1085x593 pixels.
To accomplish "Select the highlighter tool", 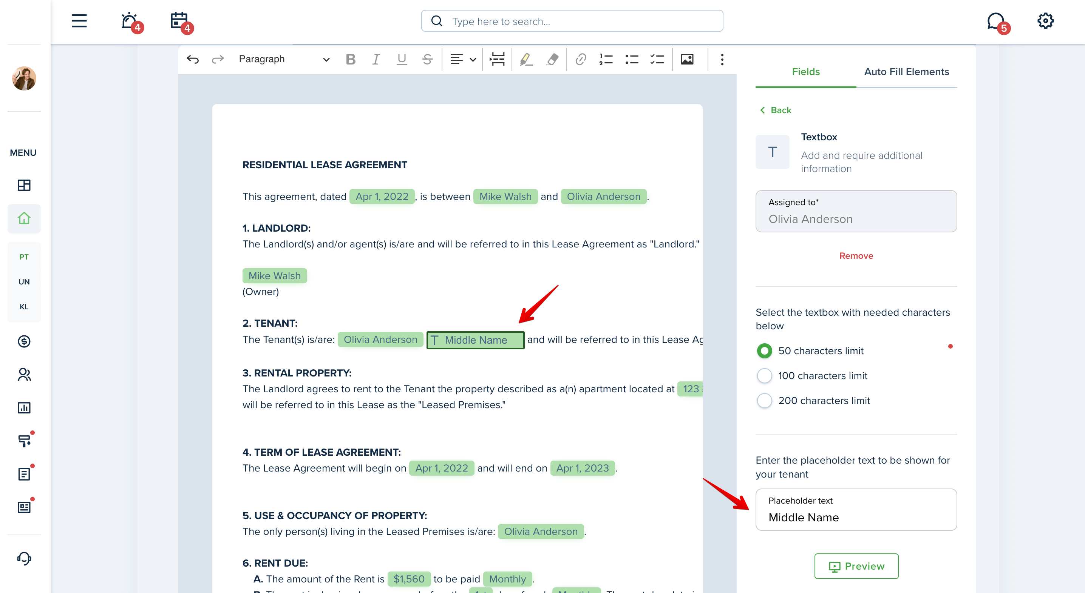I will point(526,59).
